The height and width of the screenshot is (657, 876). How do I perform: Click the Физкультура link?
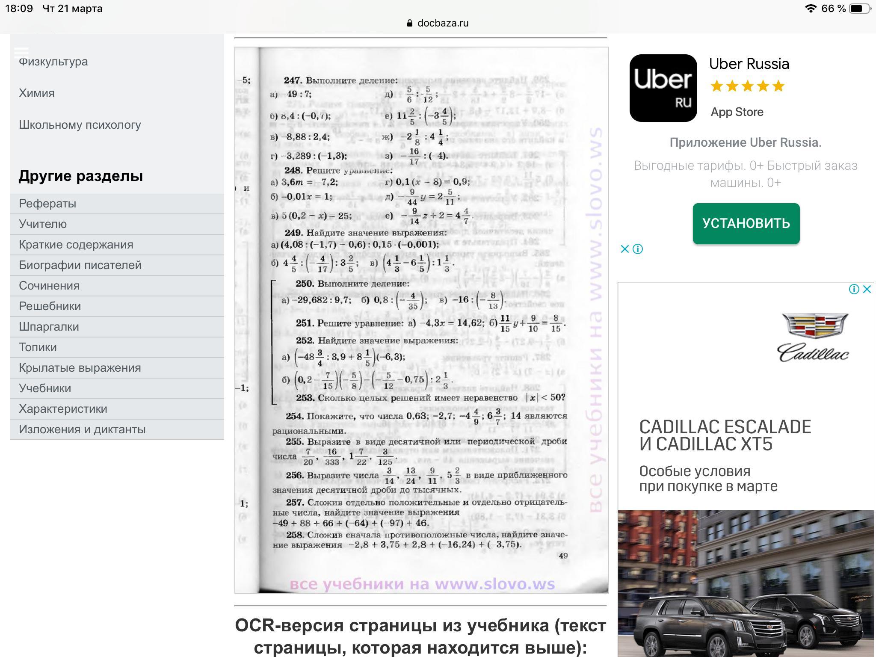53,62
